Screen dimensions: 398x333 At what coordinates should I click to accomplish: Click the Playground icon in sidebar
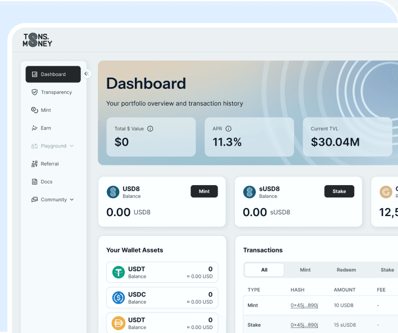coord(34,146)
